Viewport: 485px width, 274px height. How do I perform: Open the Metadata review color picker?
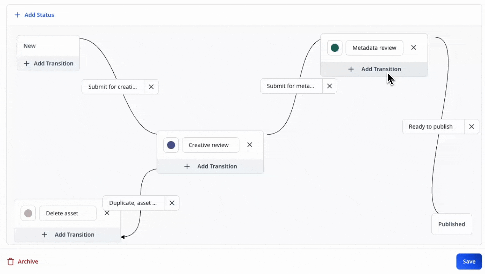pyautogui.click(x=335, y=48)
